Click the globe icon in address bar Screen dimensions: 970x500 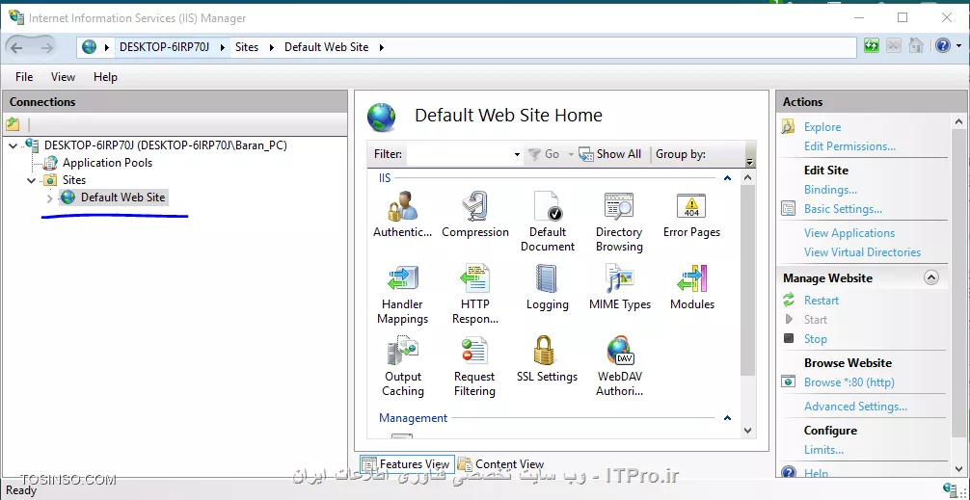tap(89, 47)
